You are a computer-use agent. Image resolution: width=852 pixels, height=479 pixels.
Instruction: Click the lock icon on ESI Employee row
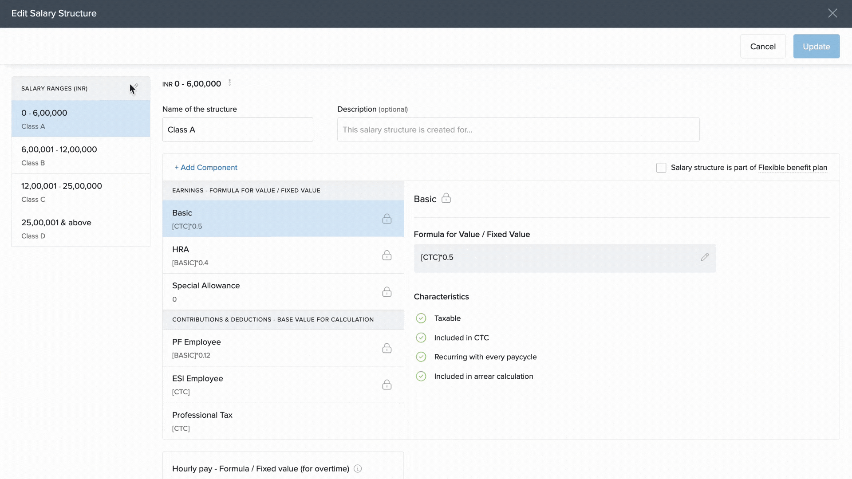387,385
